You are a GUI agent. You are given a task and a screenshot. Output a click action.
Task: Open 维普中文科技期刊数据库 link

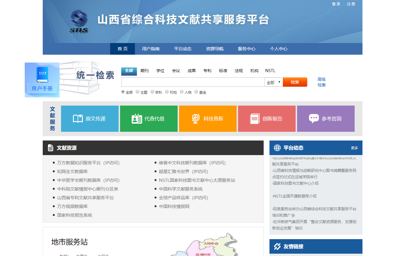(x=192, y=163)
